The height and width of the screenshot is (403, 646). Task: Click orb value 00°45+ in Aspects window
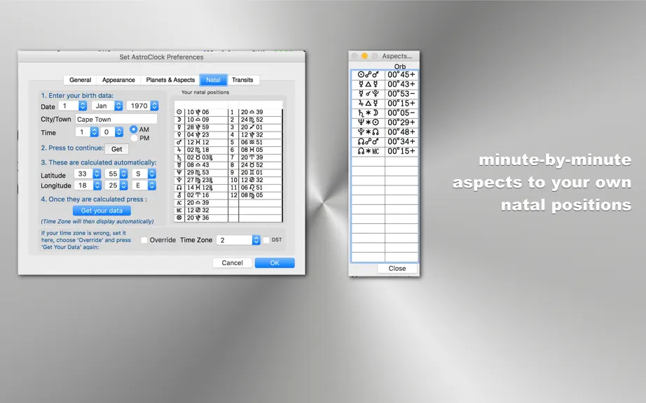(x=401, y=74)
